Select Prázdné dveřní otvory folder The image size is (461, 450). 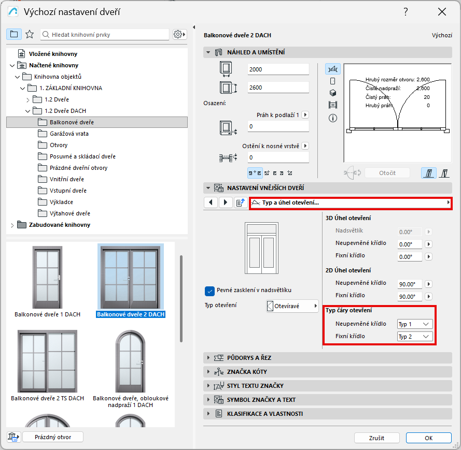78,168
